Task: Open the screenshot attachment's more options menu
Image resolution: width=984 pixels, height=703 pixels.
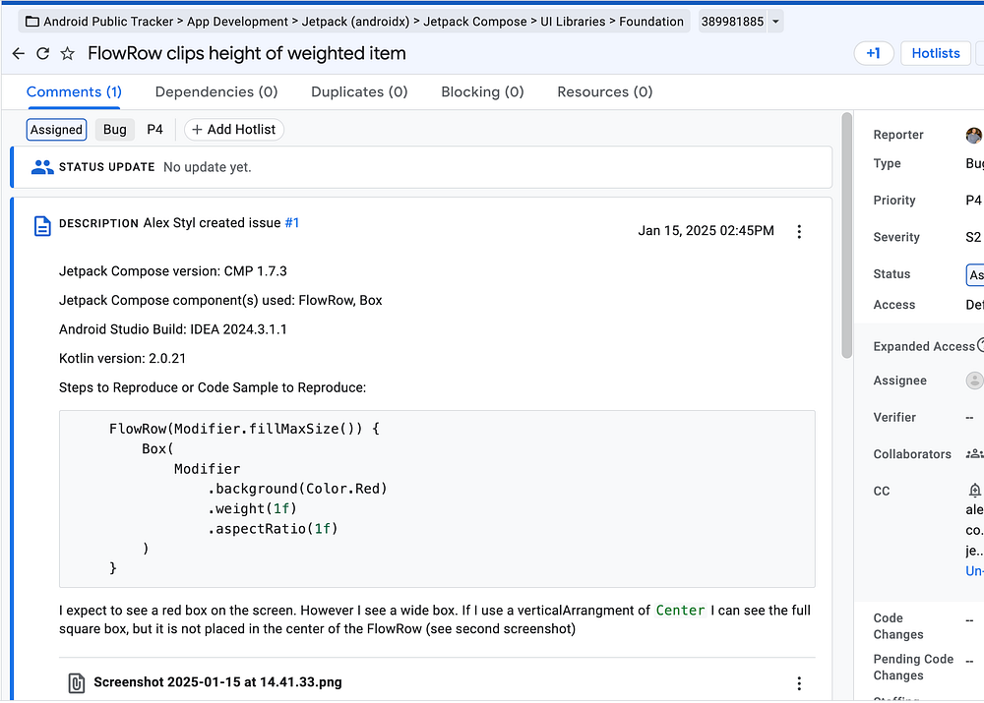Action: click(x=799, y=683)
